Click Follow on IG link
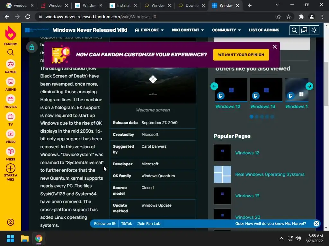Screen dimensions: 329x246 click(x=105, y=224)
